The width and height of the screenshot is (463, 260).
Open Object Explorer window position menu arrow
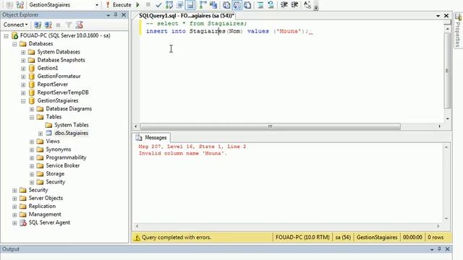coord(108,15)
